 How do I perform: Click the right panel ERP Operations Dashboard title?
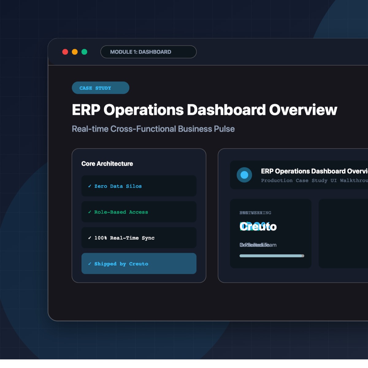pyautogui.click(x=314, y=171)
